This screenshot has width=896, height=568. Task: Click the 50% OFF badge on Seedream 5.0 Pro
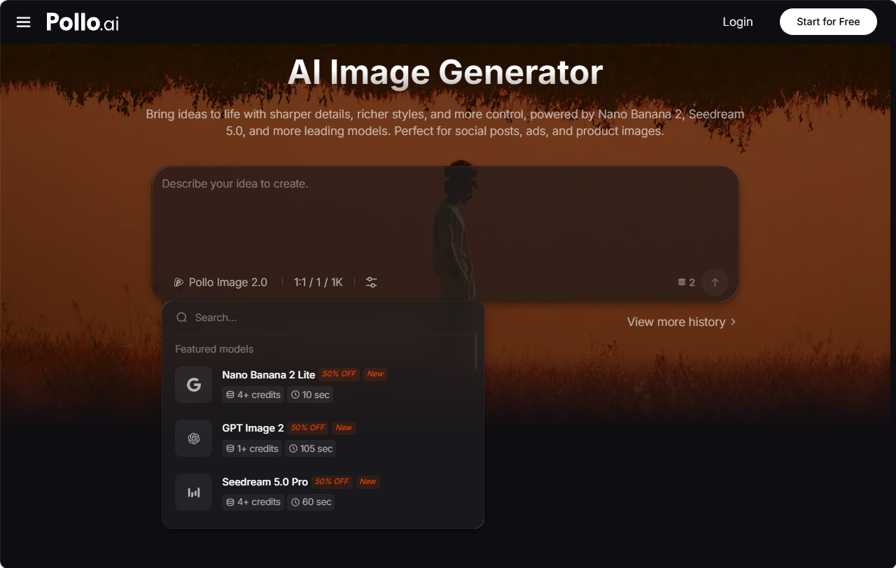pyautogui.click(x=332, y=481)
